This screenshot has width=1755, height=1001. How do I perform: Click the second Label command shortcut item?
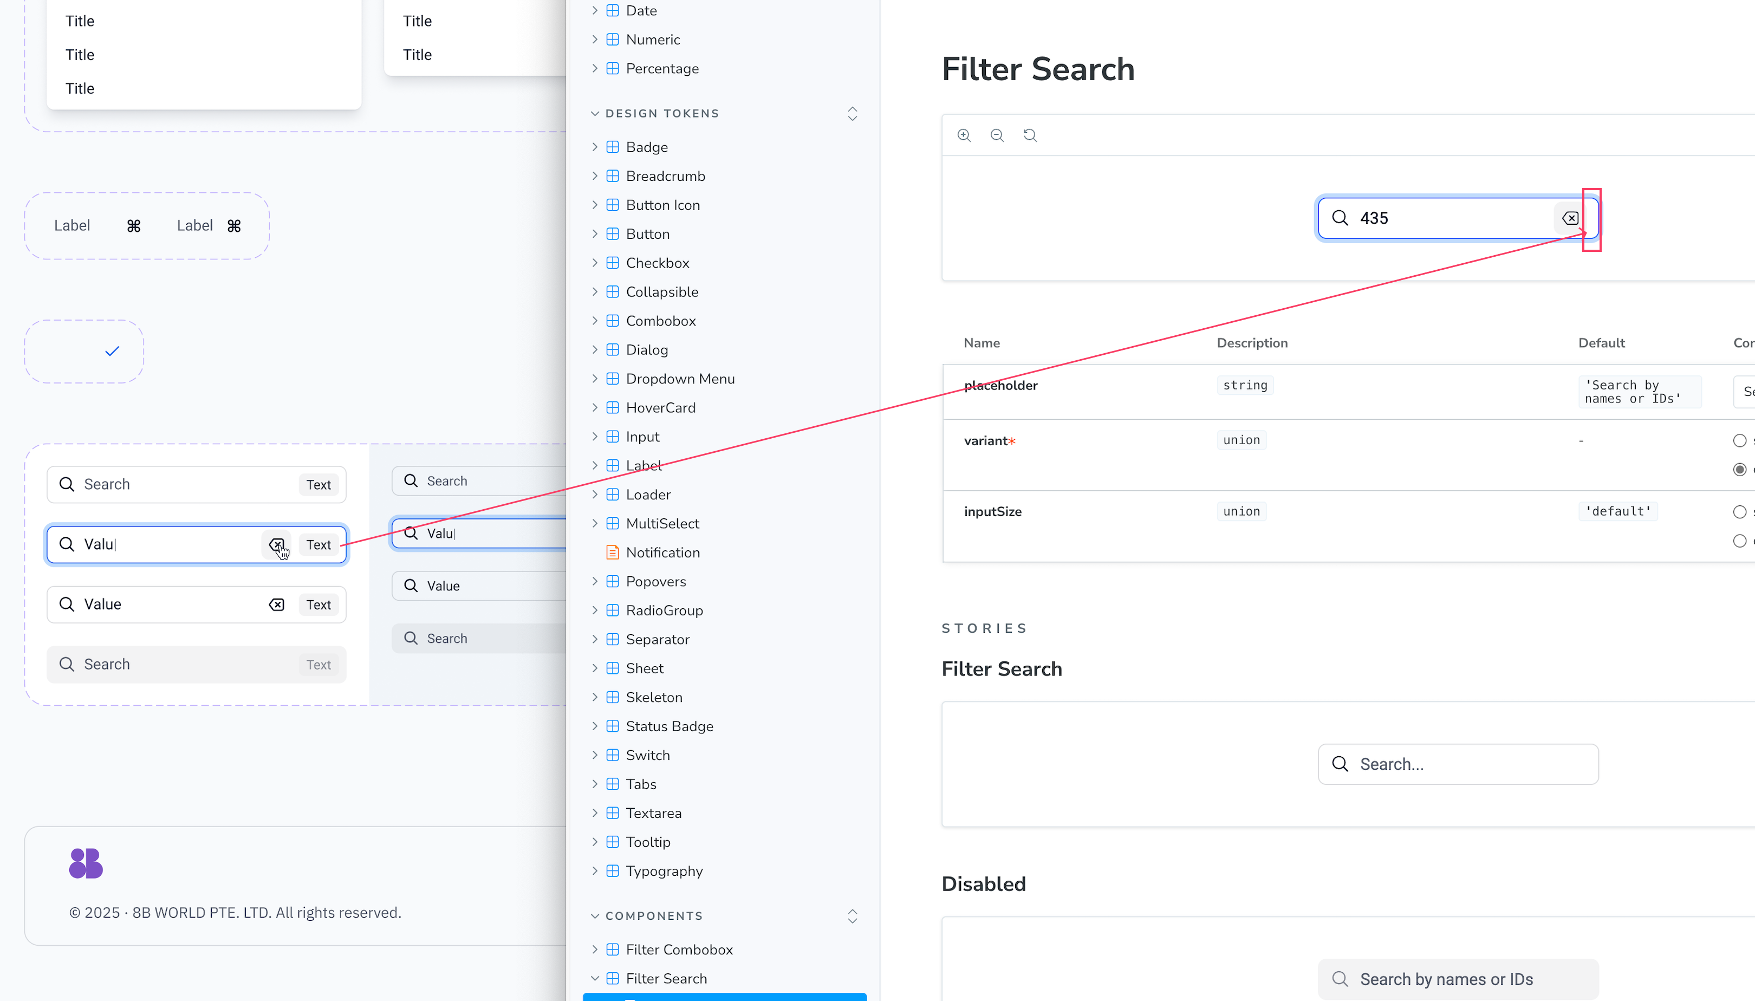tap(209, 225)
